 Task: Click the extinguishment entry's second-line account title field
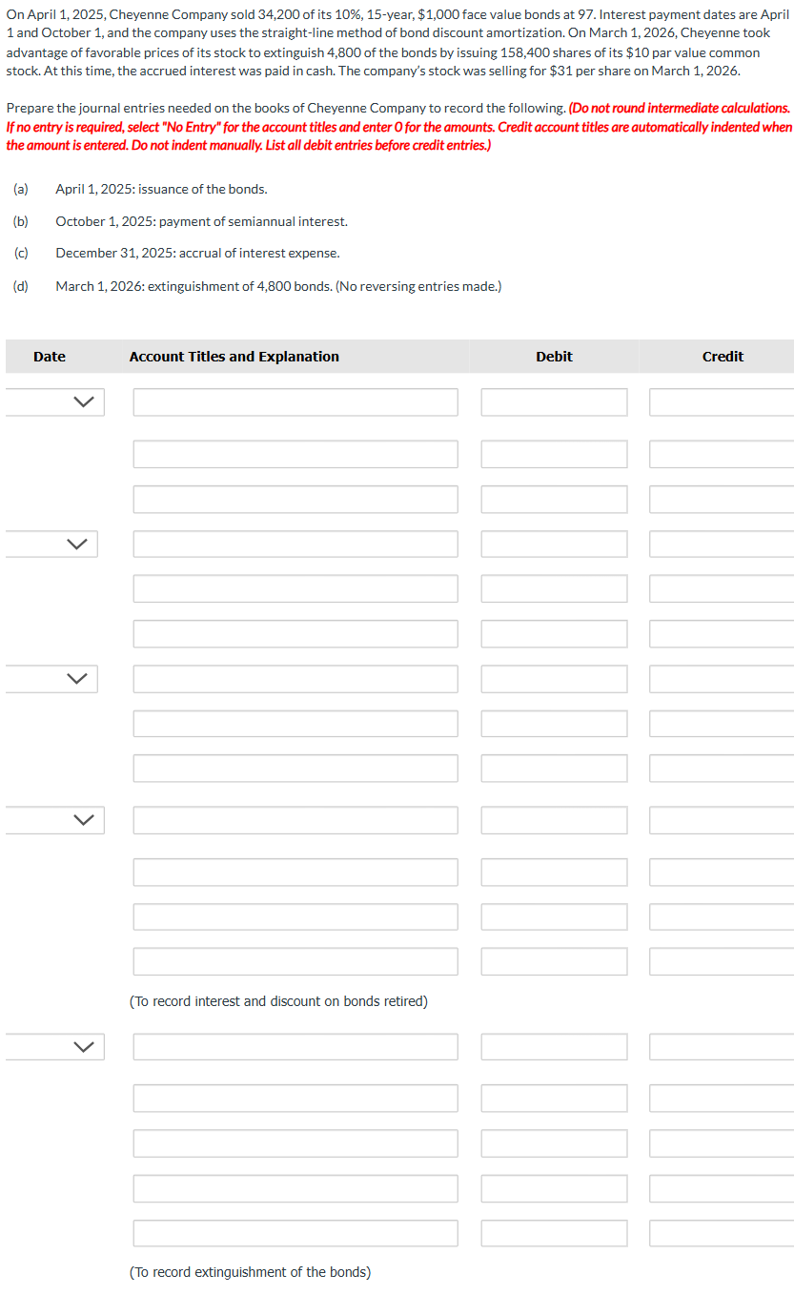[x=295, y=1098]
